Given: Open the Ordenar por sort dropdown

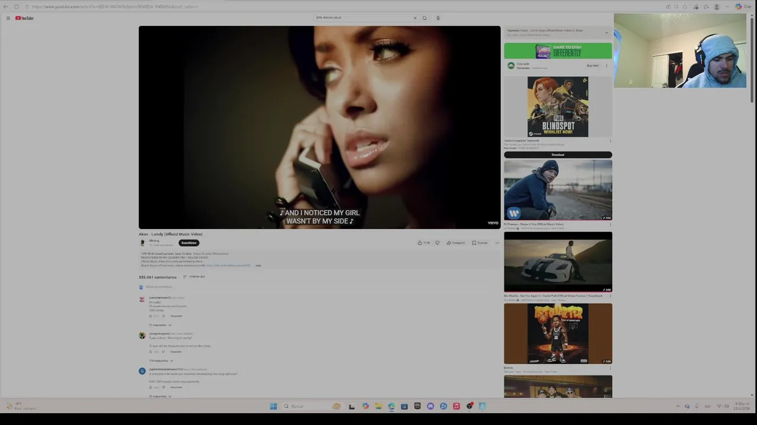Looking at the screenshot, I should click(x=194, y=276).
